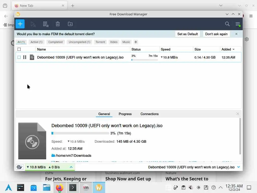Open a new Firefox tab with plus
Viewport: 257px width, 193px height.
pyautogui.click(x=73, y=6)
